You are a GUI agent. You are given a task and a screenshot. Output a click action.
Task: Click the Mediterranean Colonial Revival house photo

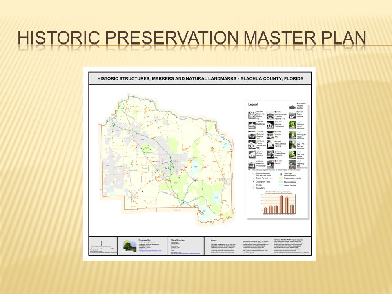click(x=270, y=115)
